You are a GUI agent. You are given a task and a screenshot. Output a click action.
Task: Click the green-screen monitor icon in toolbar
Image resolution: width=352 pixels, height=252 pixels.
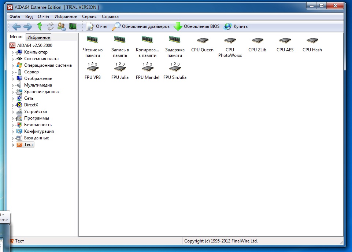[73, 26]
